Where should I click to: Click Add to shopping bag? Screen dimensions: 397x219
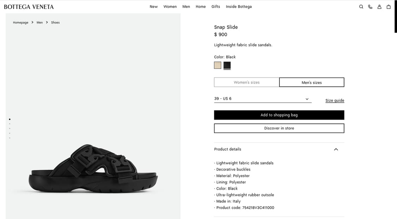pyautogui.click(x=279, y=115)
